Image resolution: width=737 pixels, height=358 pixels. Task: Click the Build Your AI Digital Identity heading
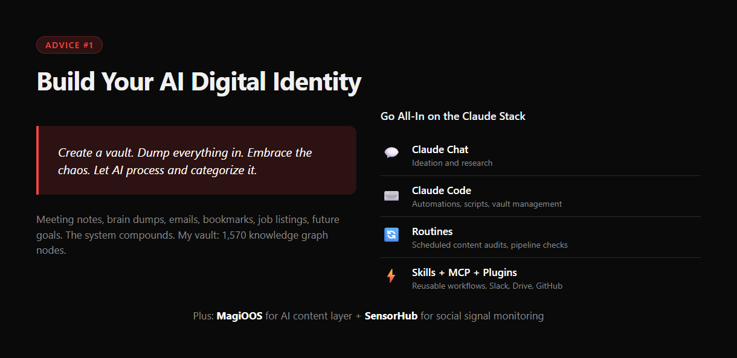coord(199,81)
